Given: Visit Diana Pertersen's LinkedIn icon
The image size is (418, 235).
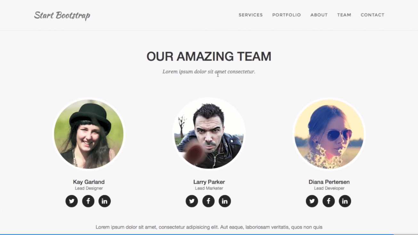Looking at the screenshot, I should tap(345, 201).
